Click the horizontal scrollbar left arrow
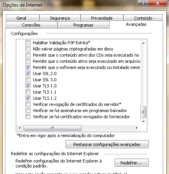Image resolution: width=169 pixels, height=174 pixels. [x=20, y=128]
